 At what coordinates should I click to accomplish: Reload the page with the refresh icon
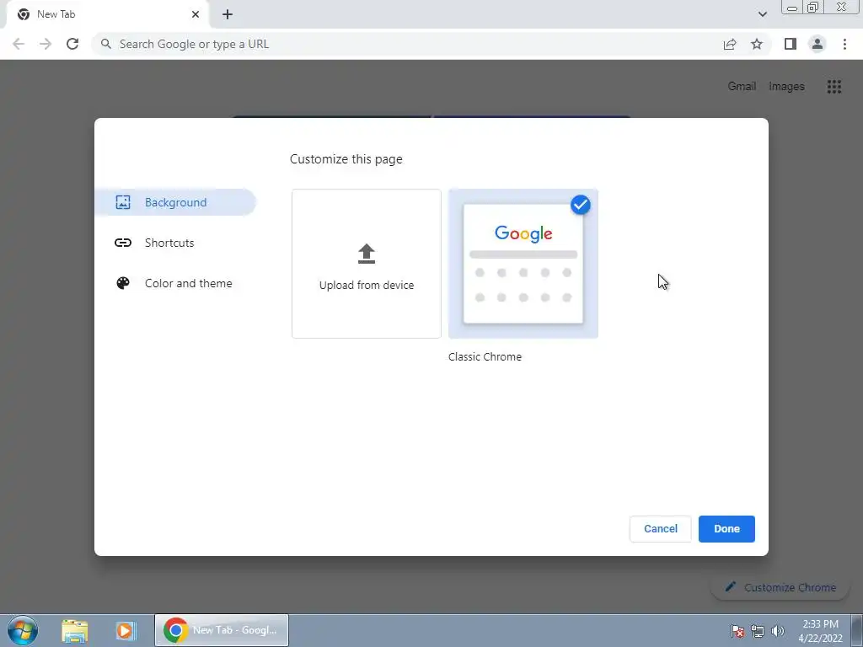coord(72,44)
